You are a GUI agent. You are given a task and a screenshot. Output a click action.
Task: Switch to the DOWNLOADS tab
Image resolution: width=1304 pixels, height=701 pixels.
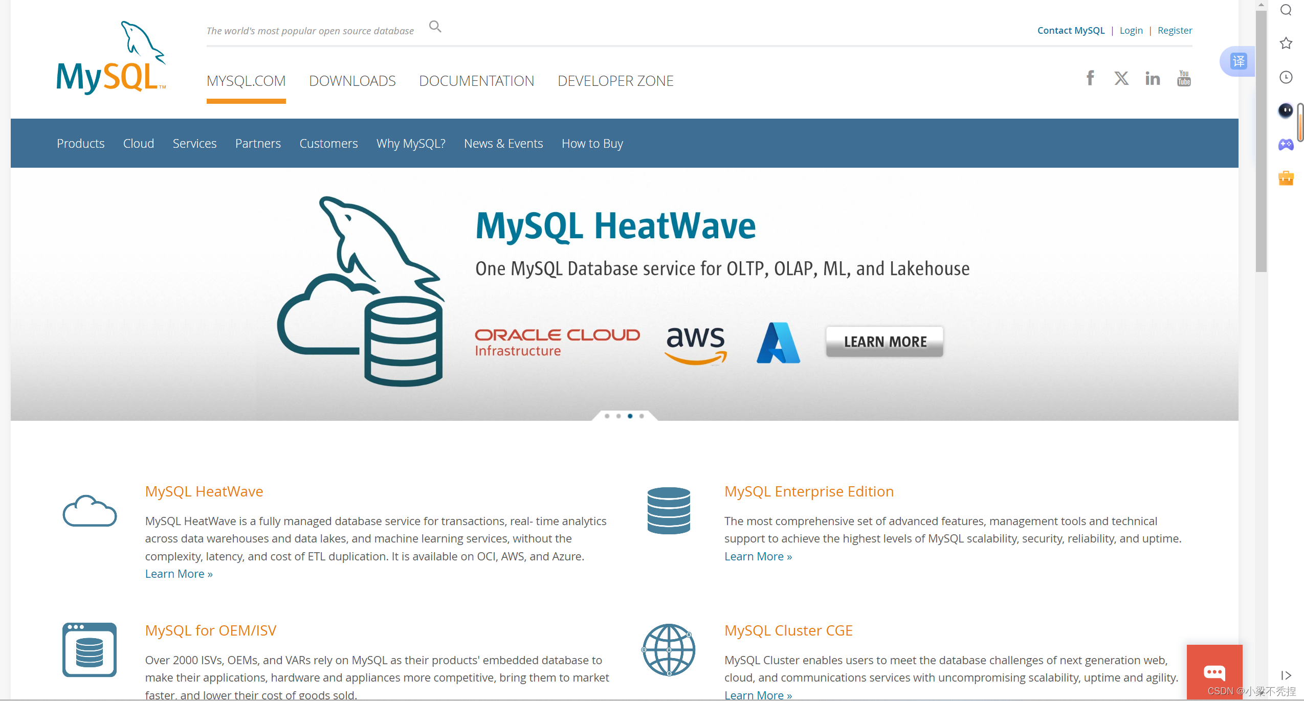[352, 81]
